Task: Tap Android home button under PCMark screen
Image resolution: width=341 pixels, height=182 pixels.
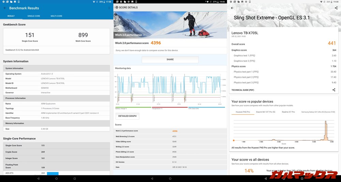Action: click(x=170, y=179)
